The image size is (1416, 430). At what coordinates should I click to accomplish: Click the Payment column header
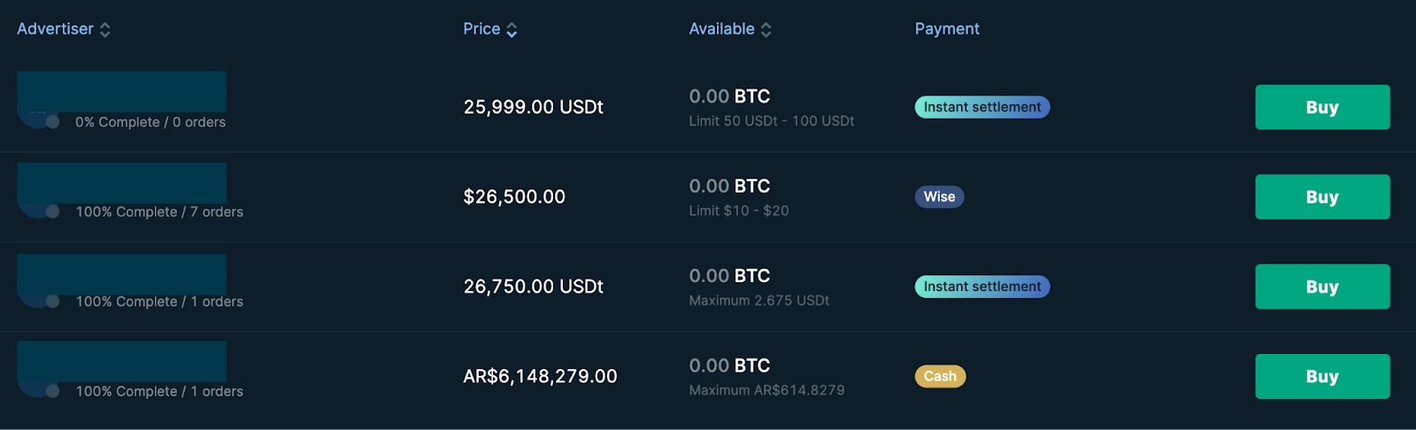pos(947,29)
